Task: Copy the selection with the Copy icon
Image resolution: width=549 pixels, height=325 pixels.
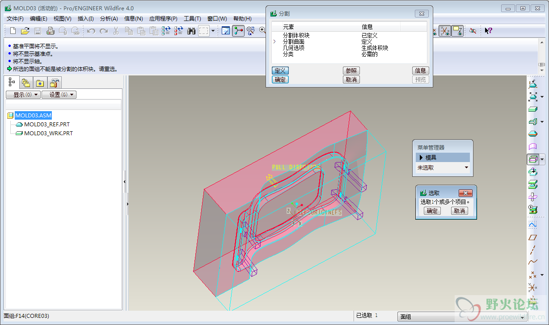Action: click(x=129, y=31)
